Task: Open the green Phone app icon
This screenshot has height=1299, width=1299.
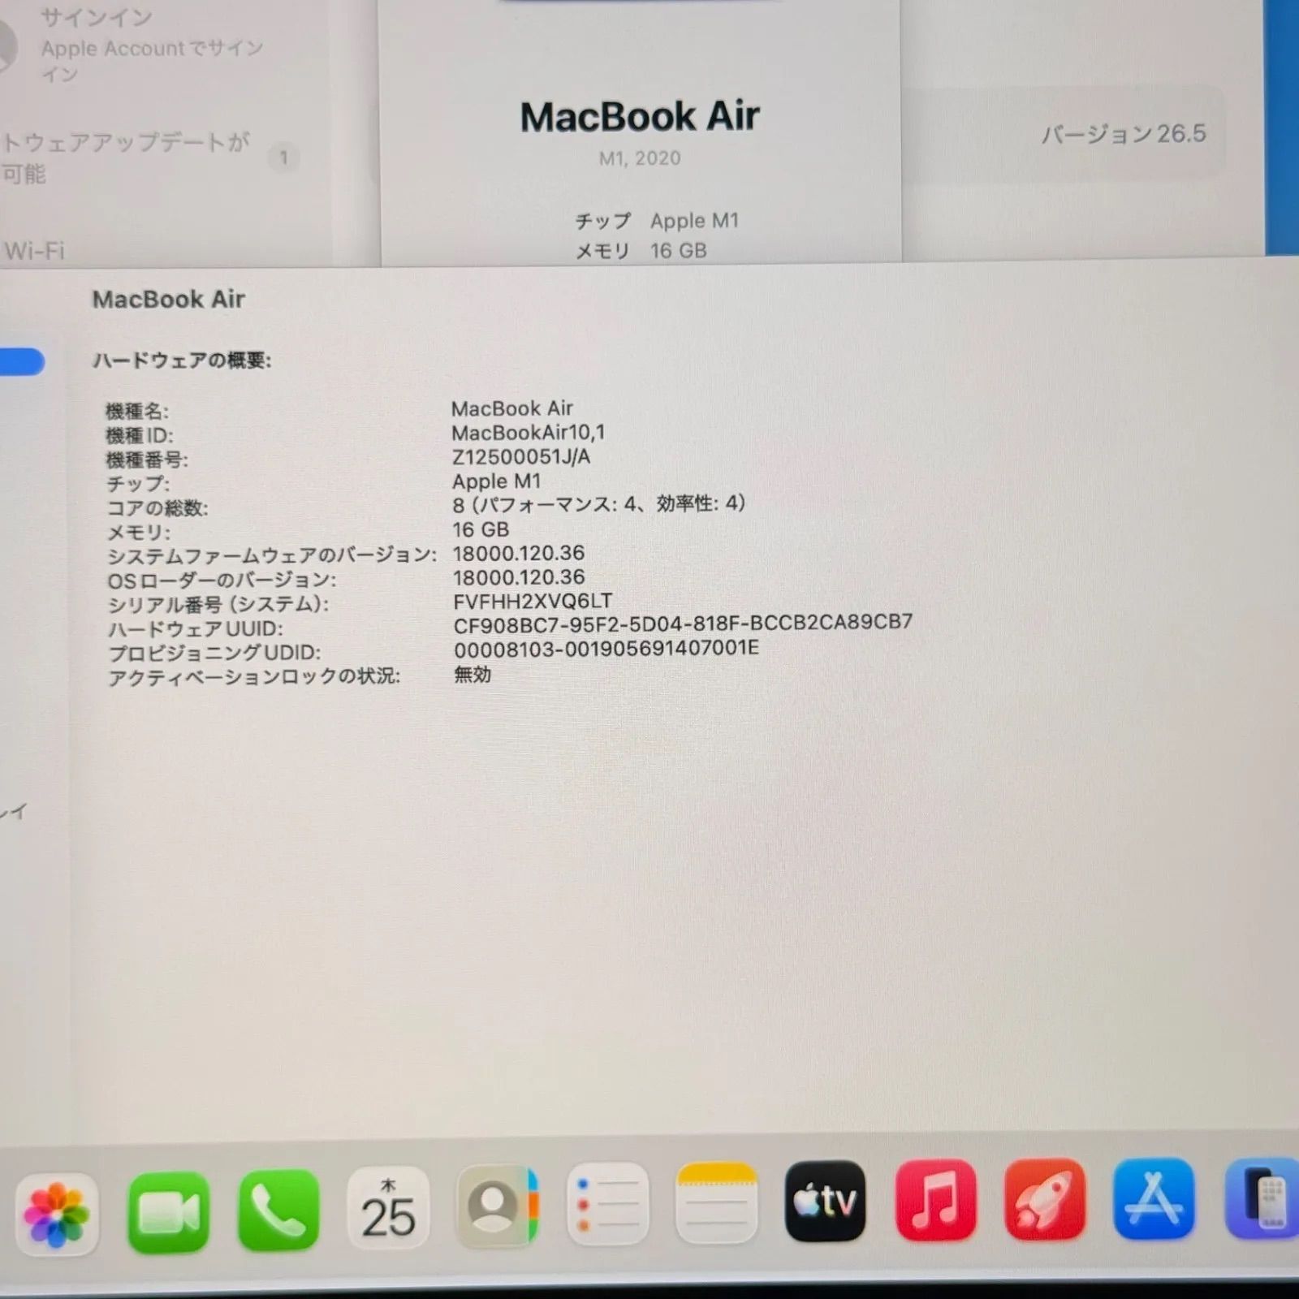Action: click(278, 1211)
